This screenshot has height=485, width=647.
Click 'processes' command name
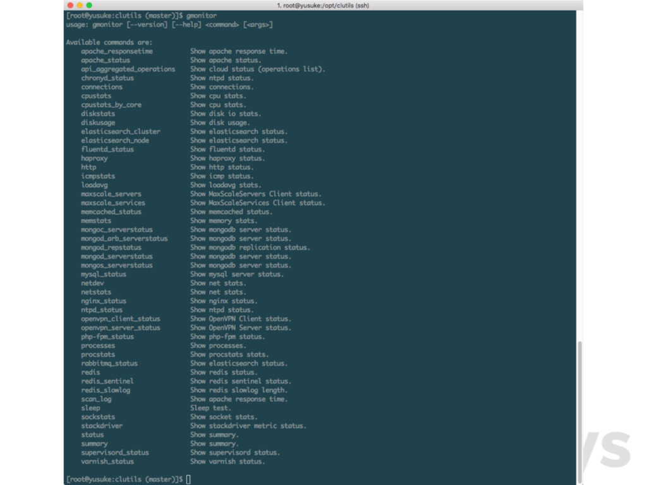(x=98, y=345)
